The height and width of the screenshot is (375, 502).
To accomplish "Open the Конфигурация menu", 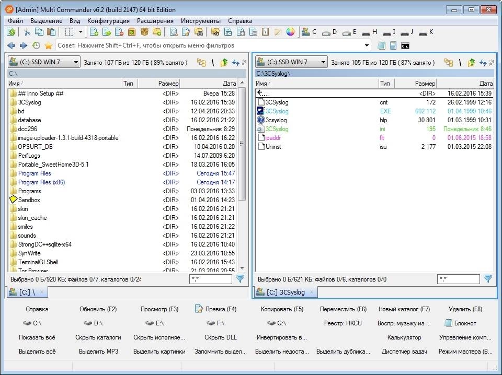I will click(109, 21).
